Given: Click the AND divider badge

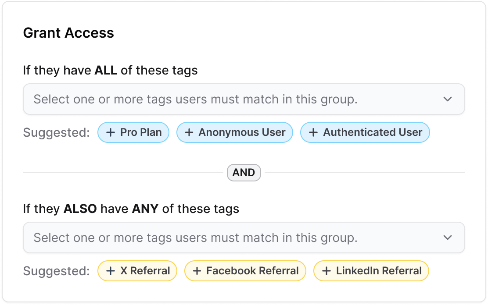Looking at the screenshot, I should tap(244, 173).
